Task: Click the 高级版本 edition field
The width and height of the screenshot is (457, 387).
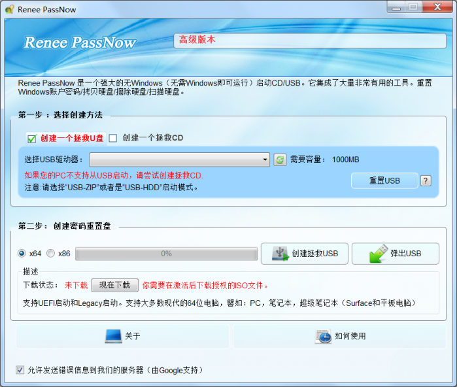Action: pos(310,41)
